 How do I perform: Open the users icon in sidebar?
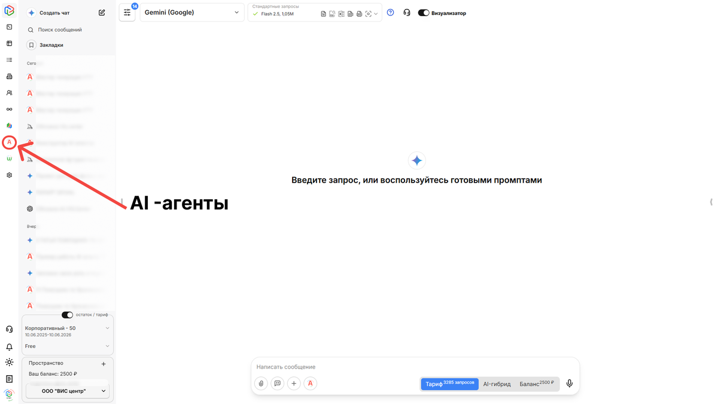9,93
